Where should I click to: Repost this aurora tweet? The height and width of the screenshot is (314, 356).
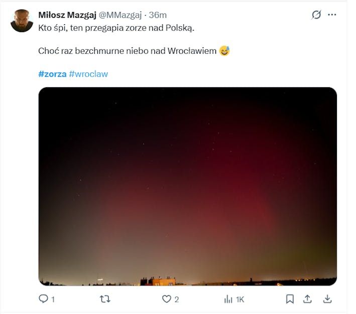coord(105,299)
